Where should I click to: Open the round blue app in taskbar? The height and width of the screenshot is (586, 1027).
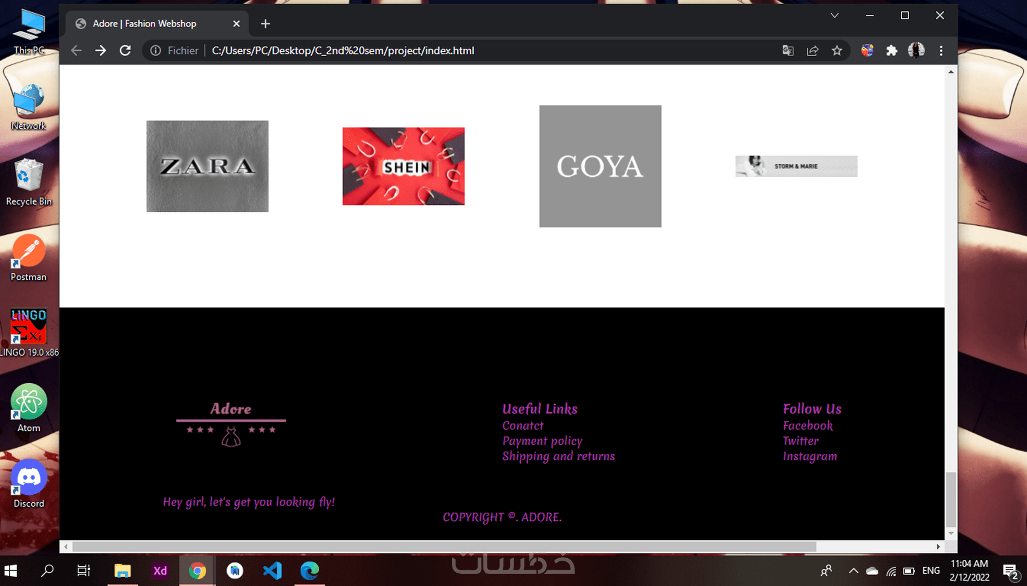pos(235,571)
